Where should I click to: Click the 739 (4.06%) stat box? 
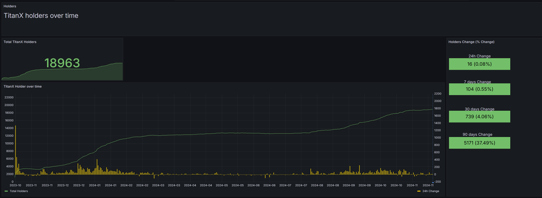pyautogui.click(x=479, y=117)
